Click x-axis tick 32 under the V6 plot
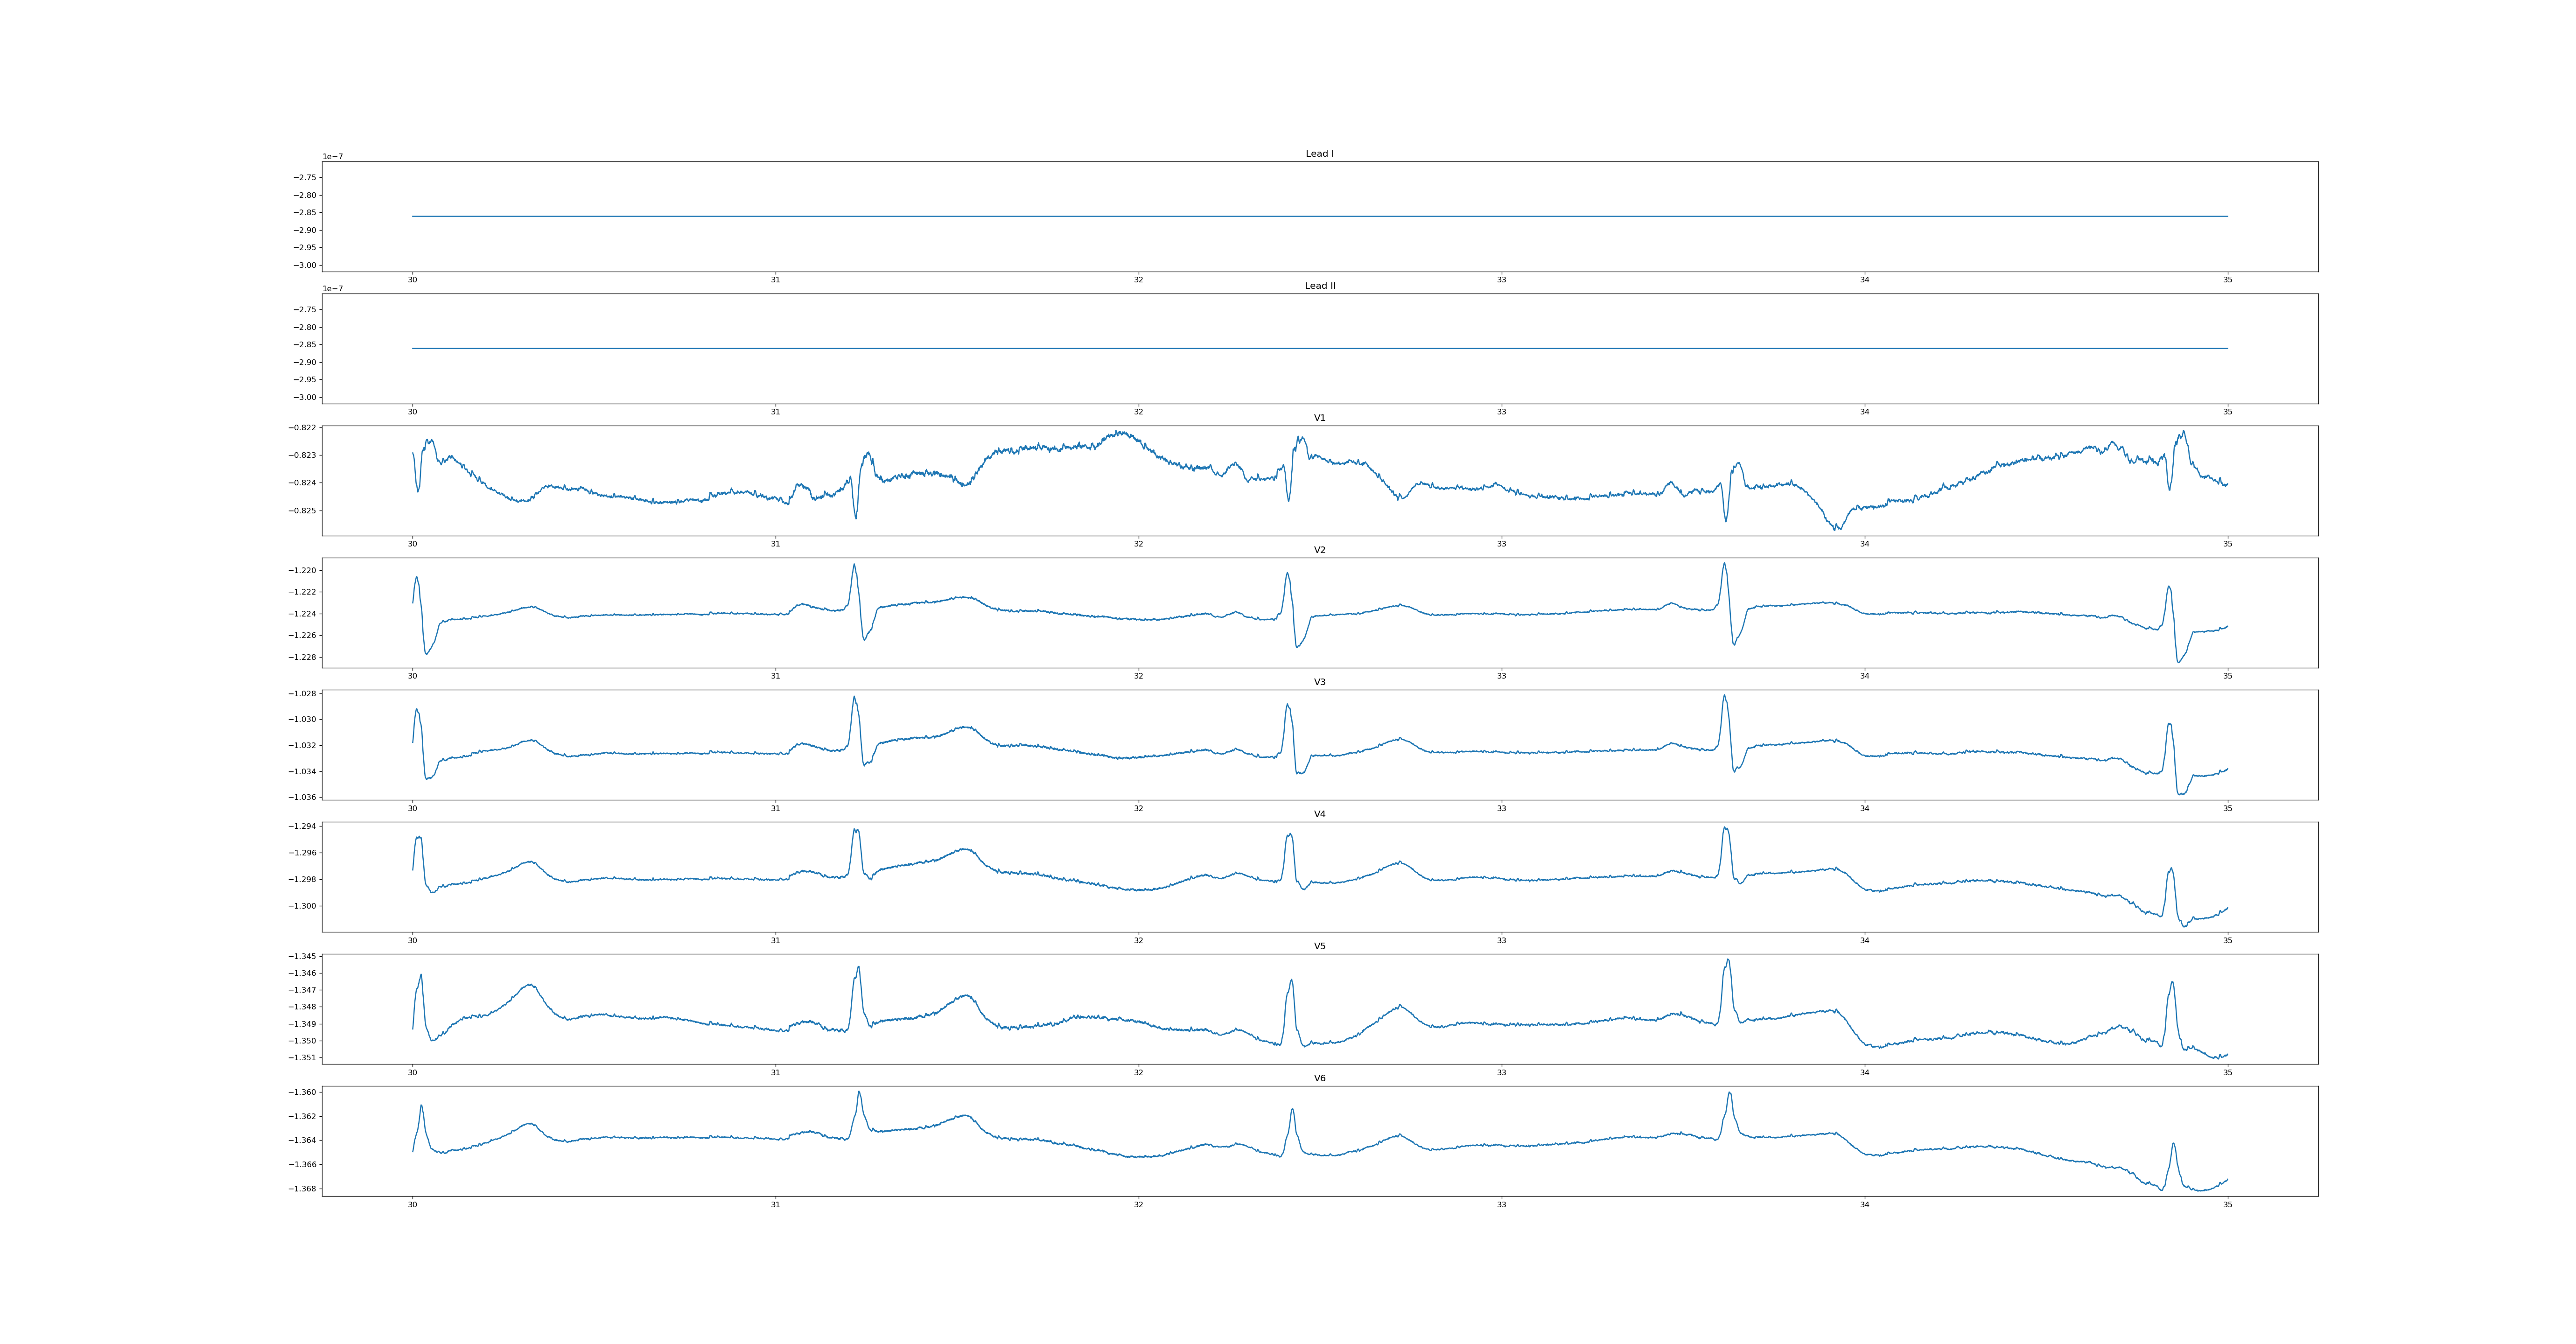This screenshot has width=2576, height=1344. pos(1138,1205)
